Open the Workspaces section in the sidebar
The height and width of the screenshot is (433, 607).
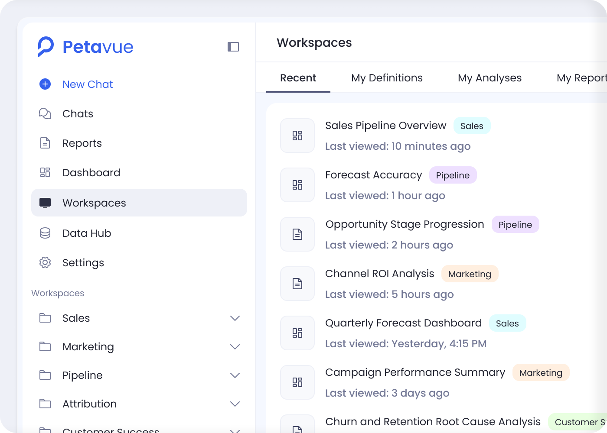[94, 203]
